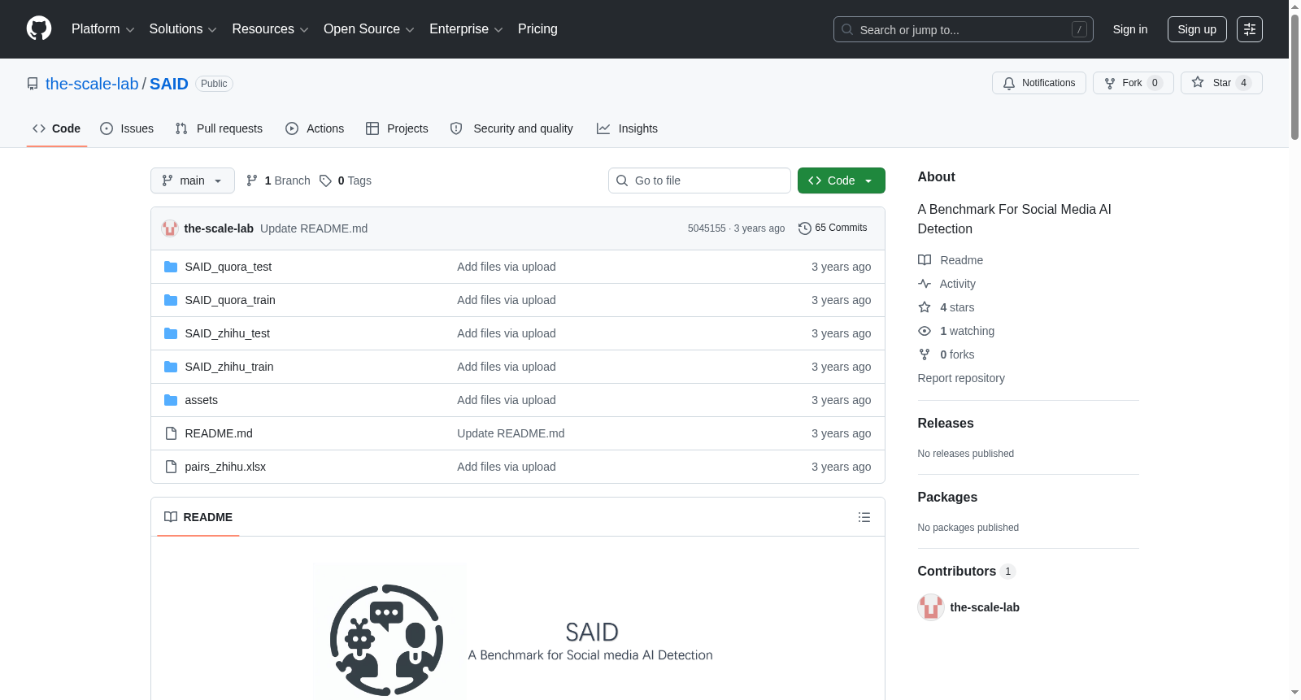Click the GitHub logo icon
This screenshot has width=1301, height=700.
(x=39, y=29)
